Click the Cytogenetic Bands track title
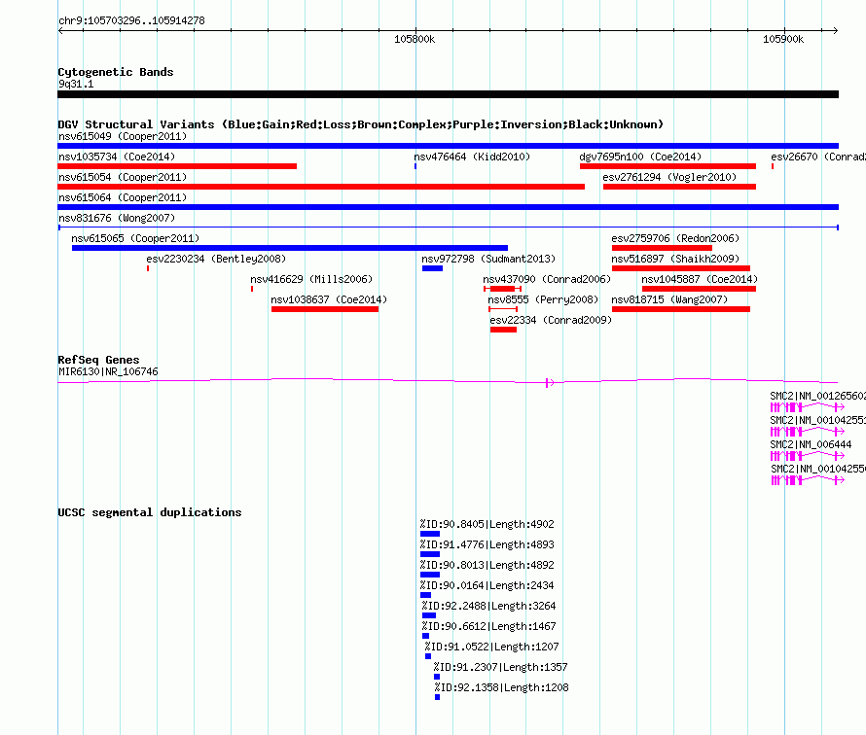The width and height of the screenshot is (866, 735). point(116,72)
